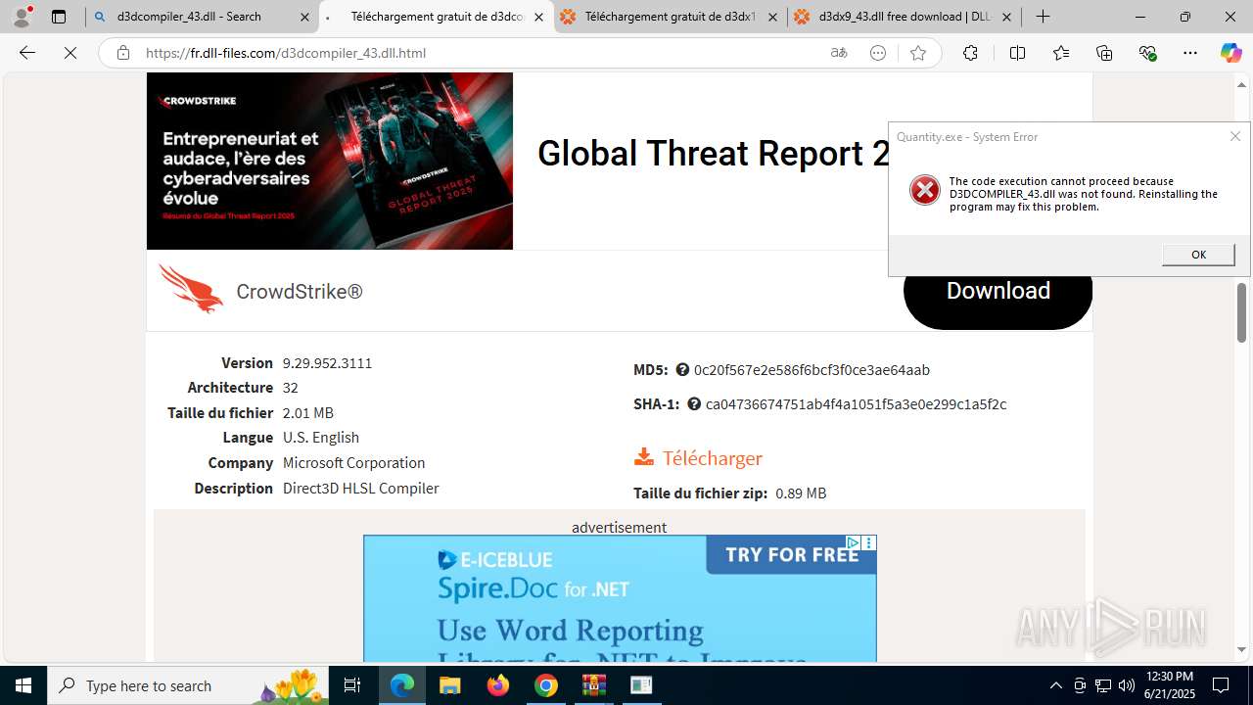The image size is (1253, 705).
Task: Close the d3dx9_43.dll free download tab
Action: (x=1006, y=17)
